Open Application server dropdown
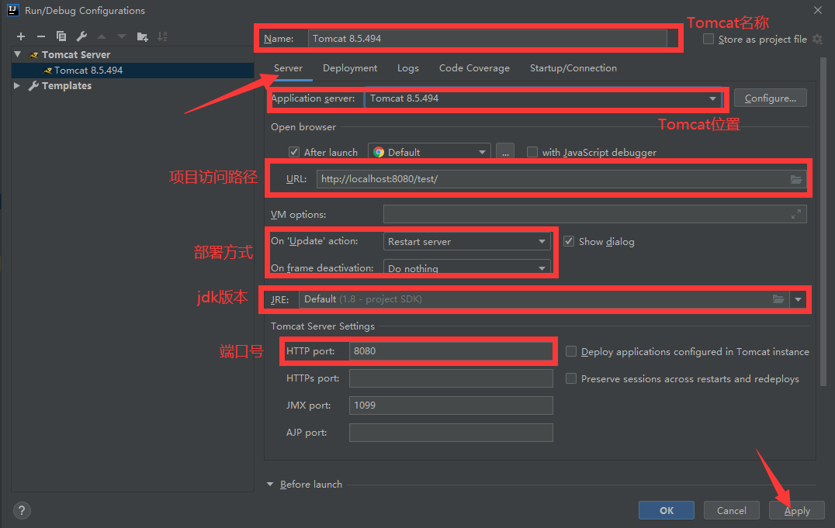This screenshot has width=835, height=528. pyautogui.click(x=542, y=98)
